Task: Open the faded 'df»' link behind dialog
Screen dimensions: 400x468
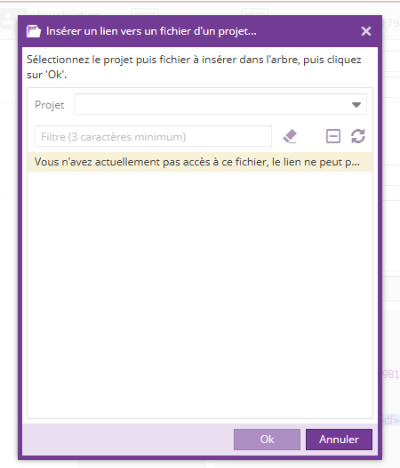Action: tap(391, 420)
